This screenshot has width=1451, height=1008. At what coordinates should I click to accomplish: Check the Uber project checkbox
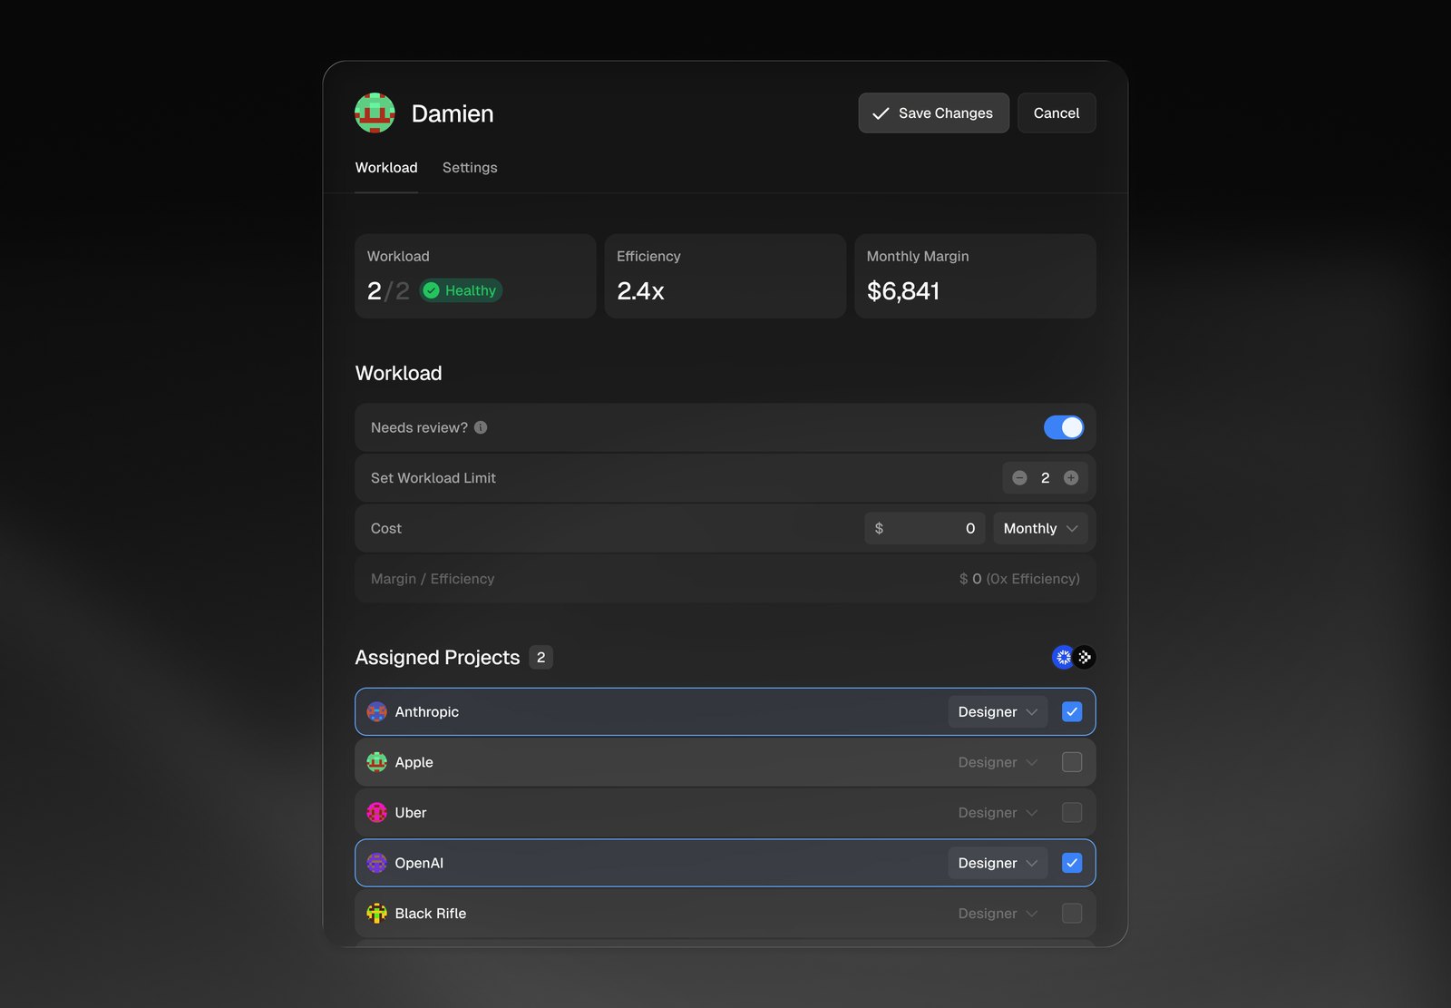[x=1072, y=813]
